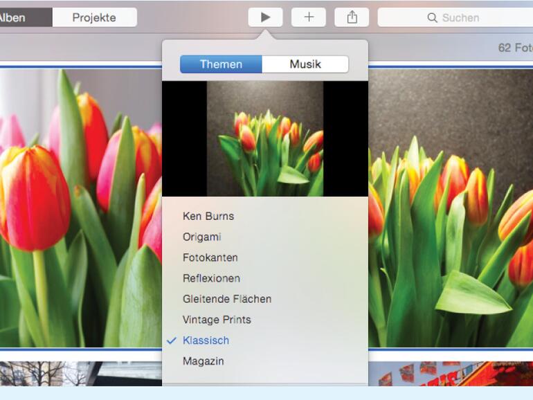
Task: Focus the Suchen search field
Action: click(455, 17)
